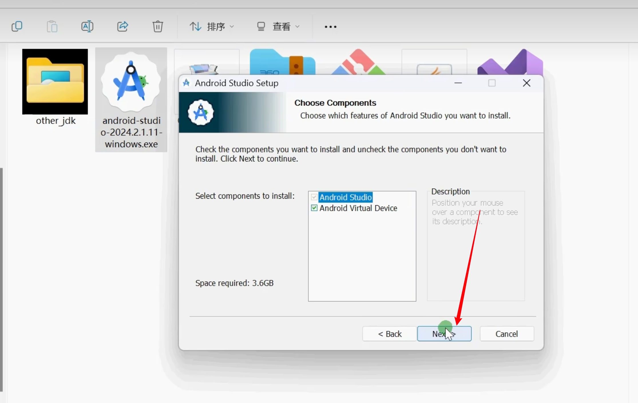
Task: Select the Android Virtual Device row label
Action: click(358, 208)
